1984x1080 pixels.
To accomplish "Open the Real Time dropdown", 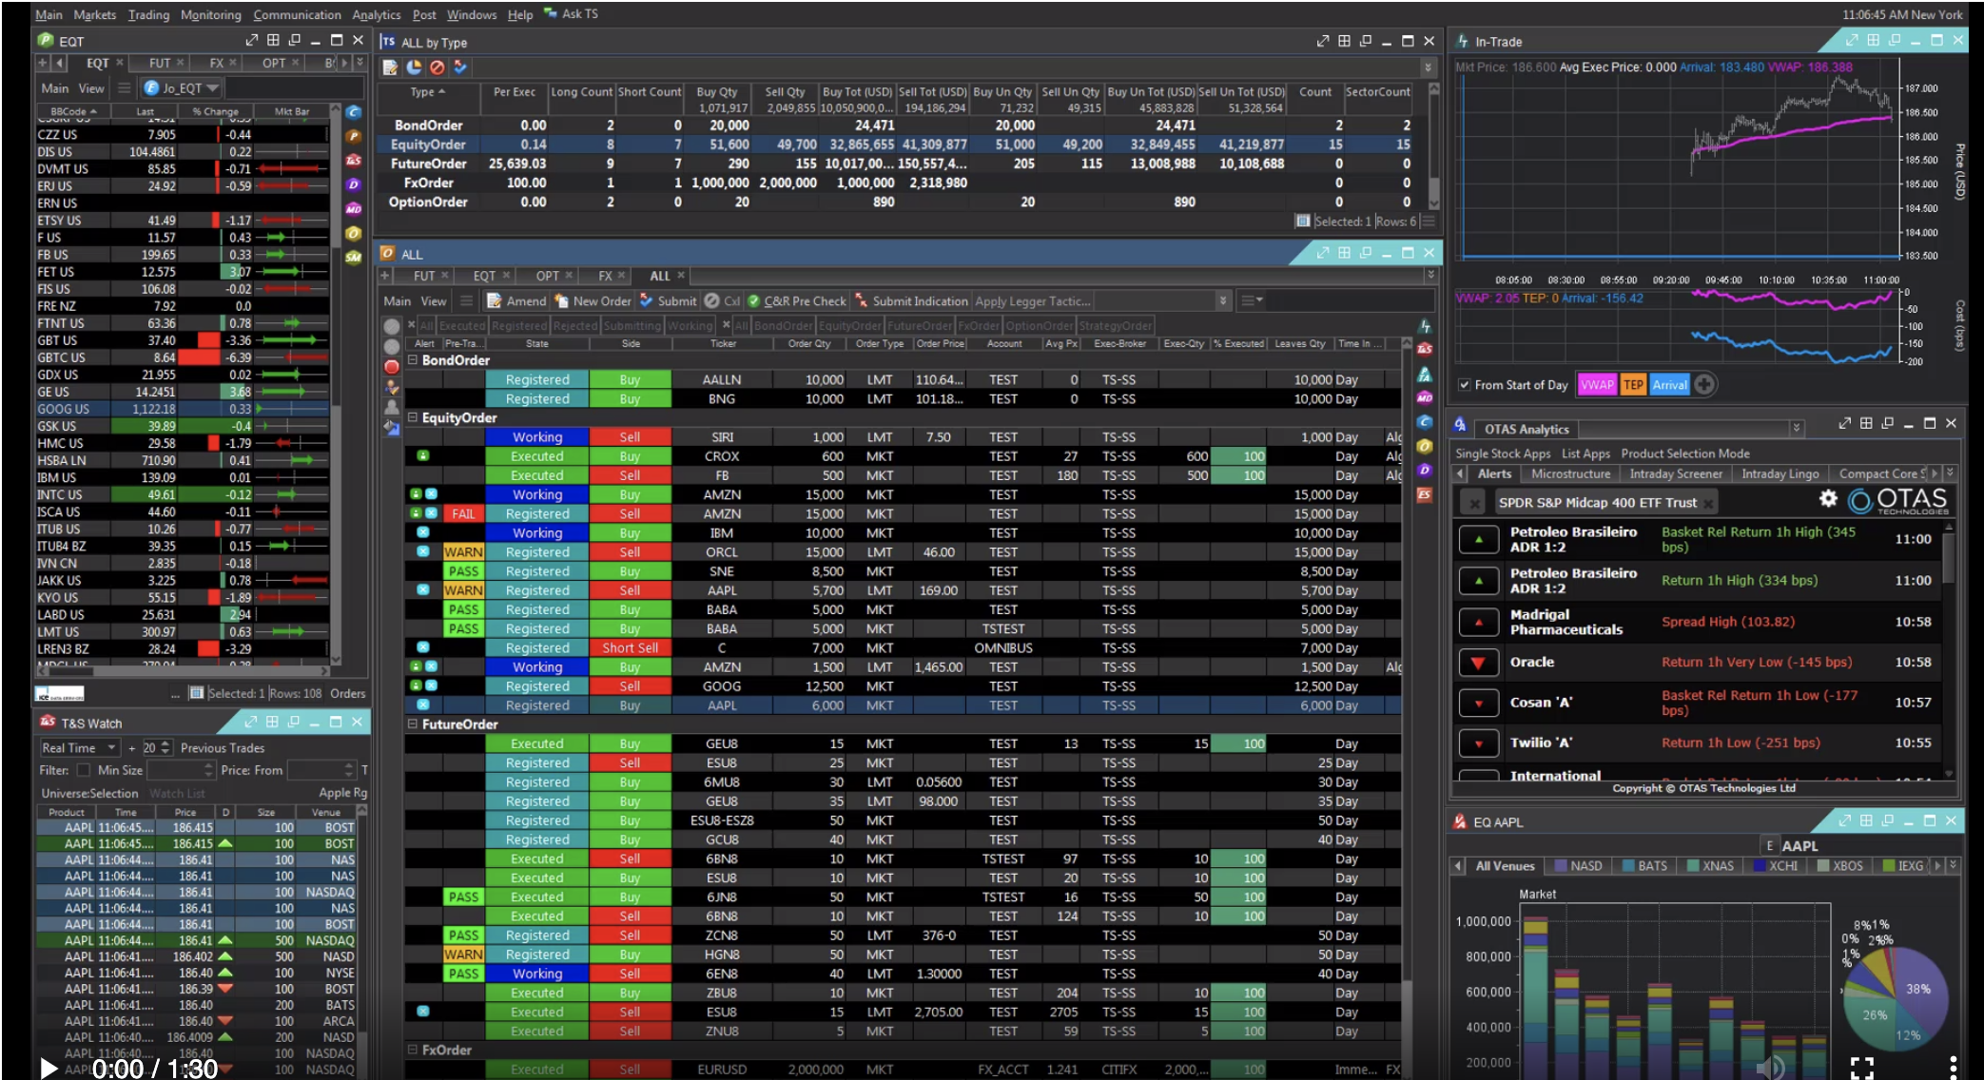I will coord(79,748).
